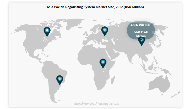Click the ASIA PACIFIC tooltip bubble
The width and height of the screenshot is (187, 109).
[141, 30]
